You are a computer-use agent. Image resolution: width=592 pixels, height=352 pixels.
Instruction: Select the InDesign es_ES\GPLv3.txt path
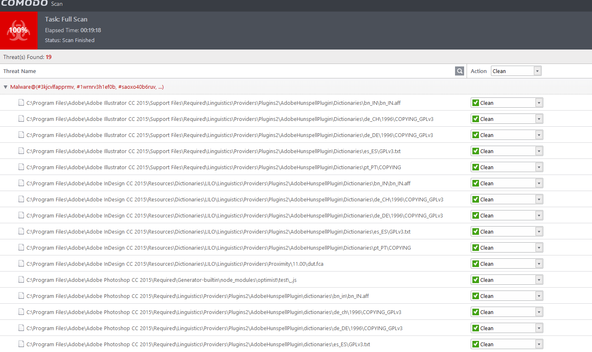tap(219, 232)
